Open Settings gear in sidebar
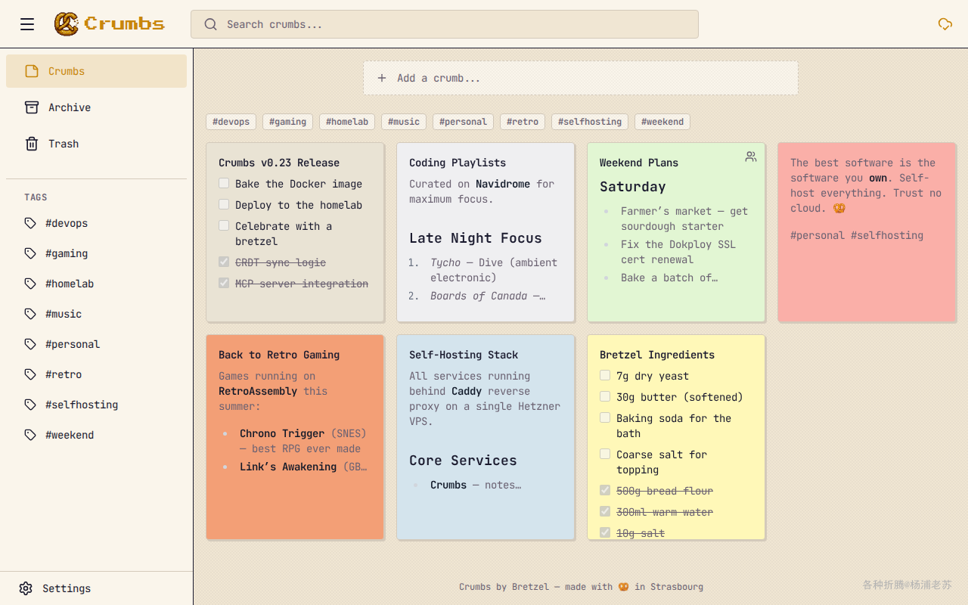The image size is (968, 605). click(x=26, y=588)
